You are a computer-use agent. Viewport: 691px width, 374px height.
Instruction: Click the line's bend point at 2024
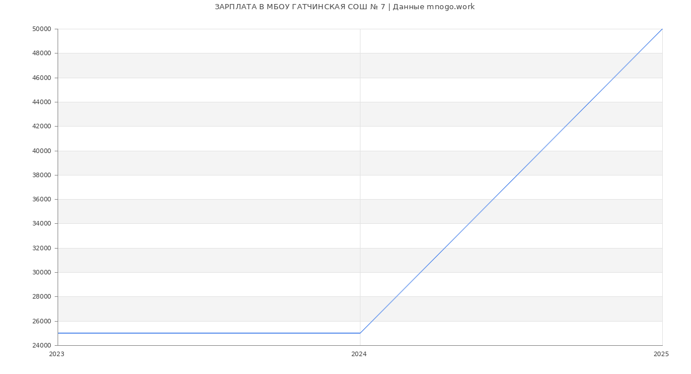(360, 333)
